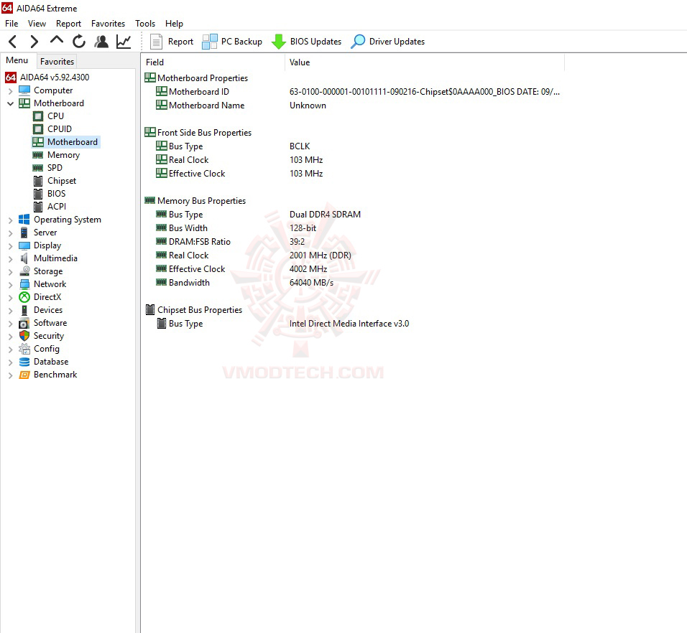The height and width of the screenshot is (633, 687).
Task: Switch to the Favorites tab
Action: pyautogui.click(x=57, y=61)
